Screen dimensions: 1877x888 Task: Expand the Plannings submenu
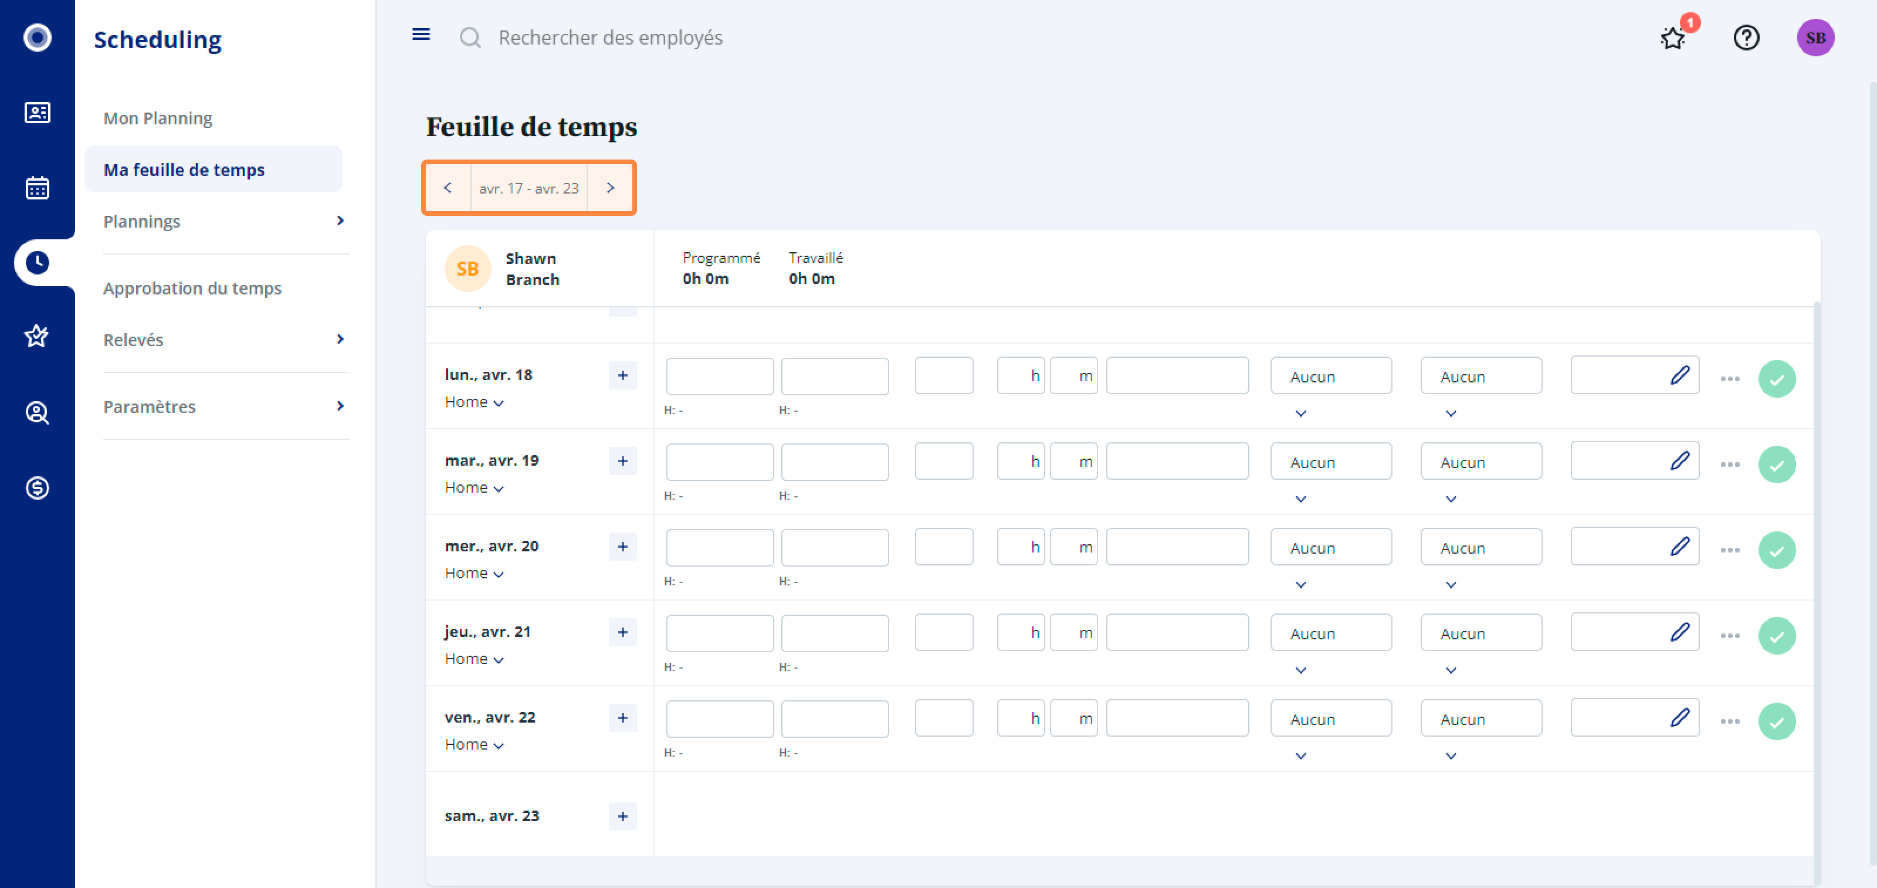click(x=340, y=221)
